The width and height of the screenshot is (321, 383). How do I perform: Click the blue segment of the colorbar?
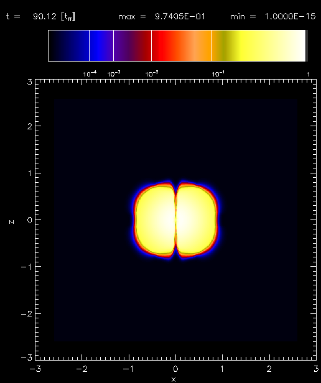point(101,45)
